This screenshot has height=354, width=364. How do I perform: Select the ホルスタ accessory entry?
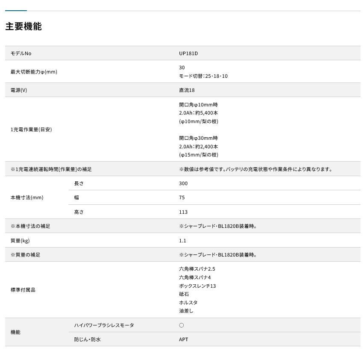[188, 302]
